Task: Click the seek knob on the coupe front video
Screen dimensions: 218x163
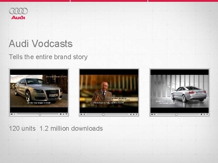Action: (40, 114)
